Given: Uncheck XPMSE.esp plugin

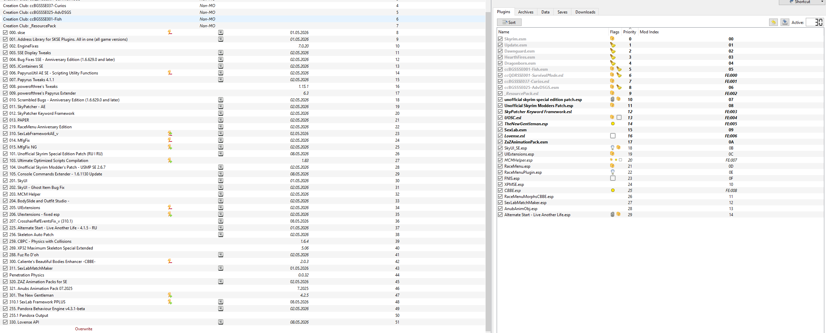Looking at the screenshot, I should [x=500, y=184].
